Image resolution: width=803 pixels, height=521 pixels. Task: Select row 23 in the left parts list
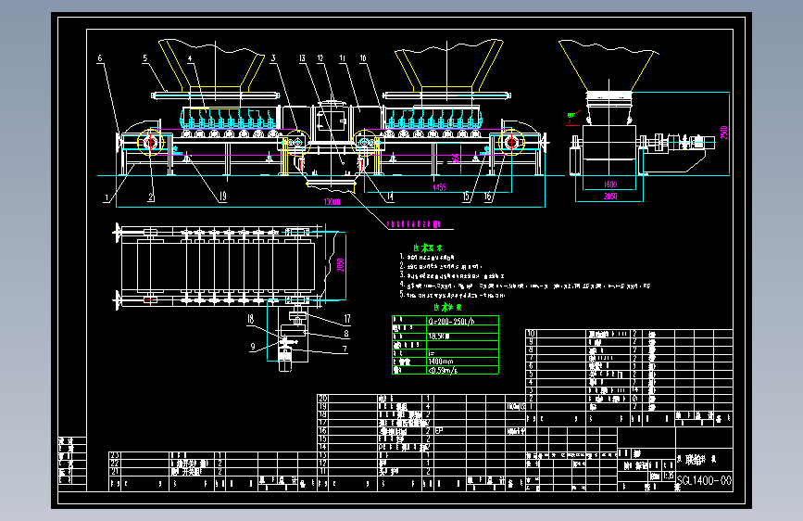click(213, 455)
